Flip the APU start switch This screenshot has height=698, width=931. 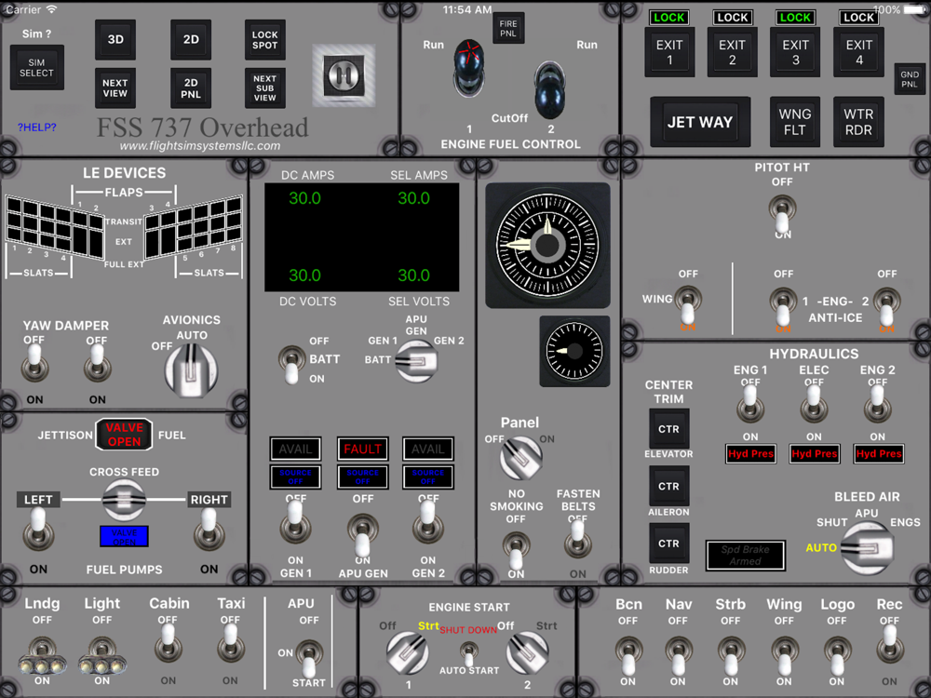[x=309, y=658]
